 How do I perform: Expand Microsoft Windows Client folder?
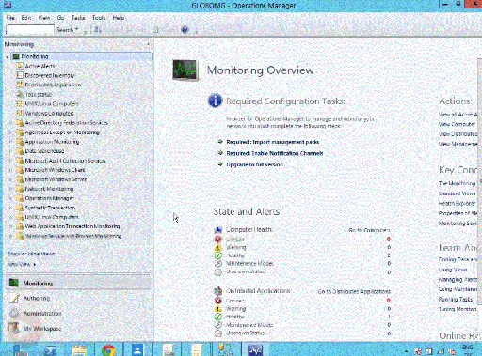[10, 170]
